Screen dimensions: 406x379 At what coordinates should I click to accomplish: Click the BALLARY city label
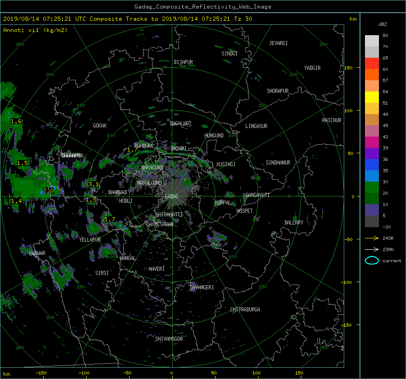[294, 223]
